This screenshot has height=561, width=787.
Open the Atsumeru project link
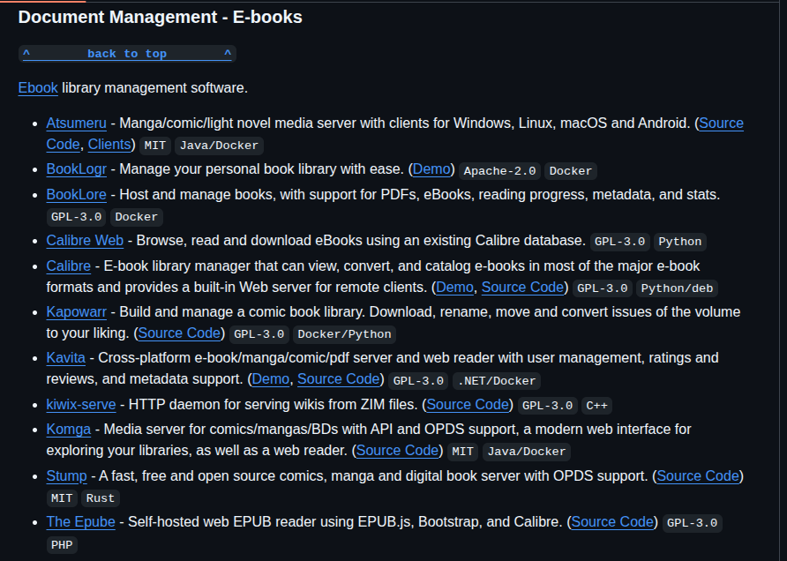[76, 123]
